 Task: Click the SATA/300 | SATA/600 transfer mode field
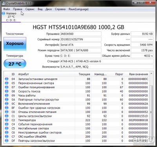click(80, 50)
